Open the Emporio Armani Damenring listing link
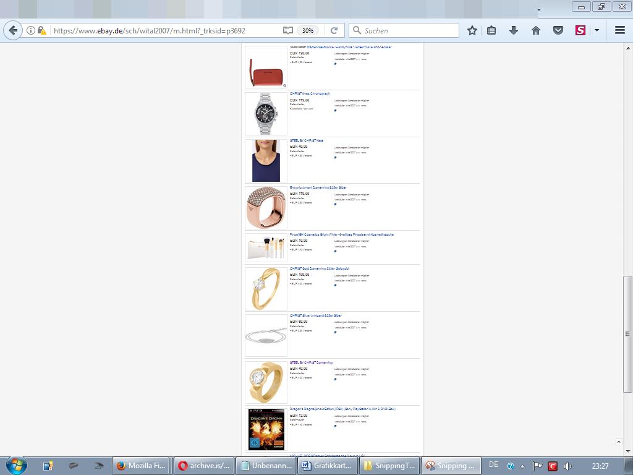The width and height of the screenshot is (633, 475). [318, 187]
